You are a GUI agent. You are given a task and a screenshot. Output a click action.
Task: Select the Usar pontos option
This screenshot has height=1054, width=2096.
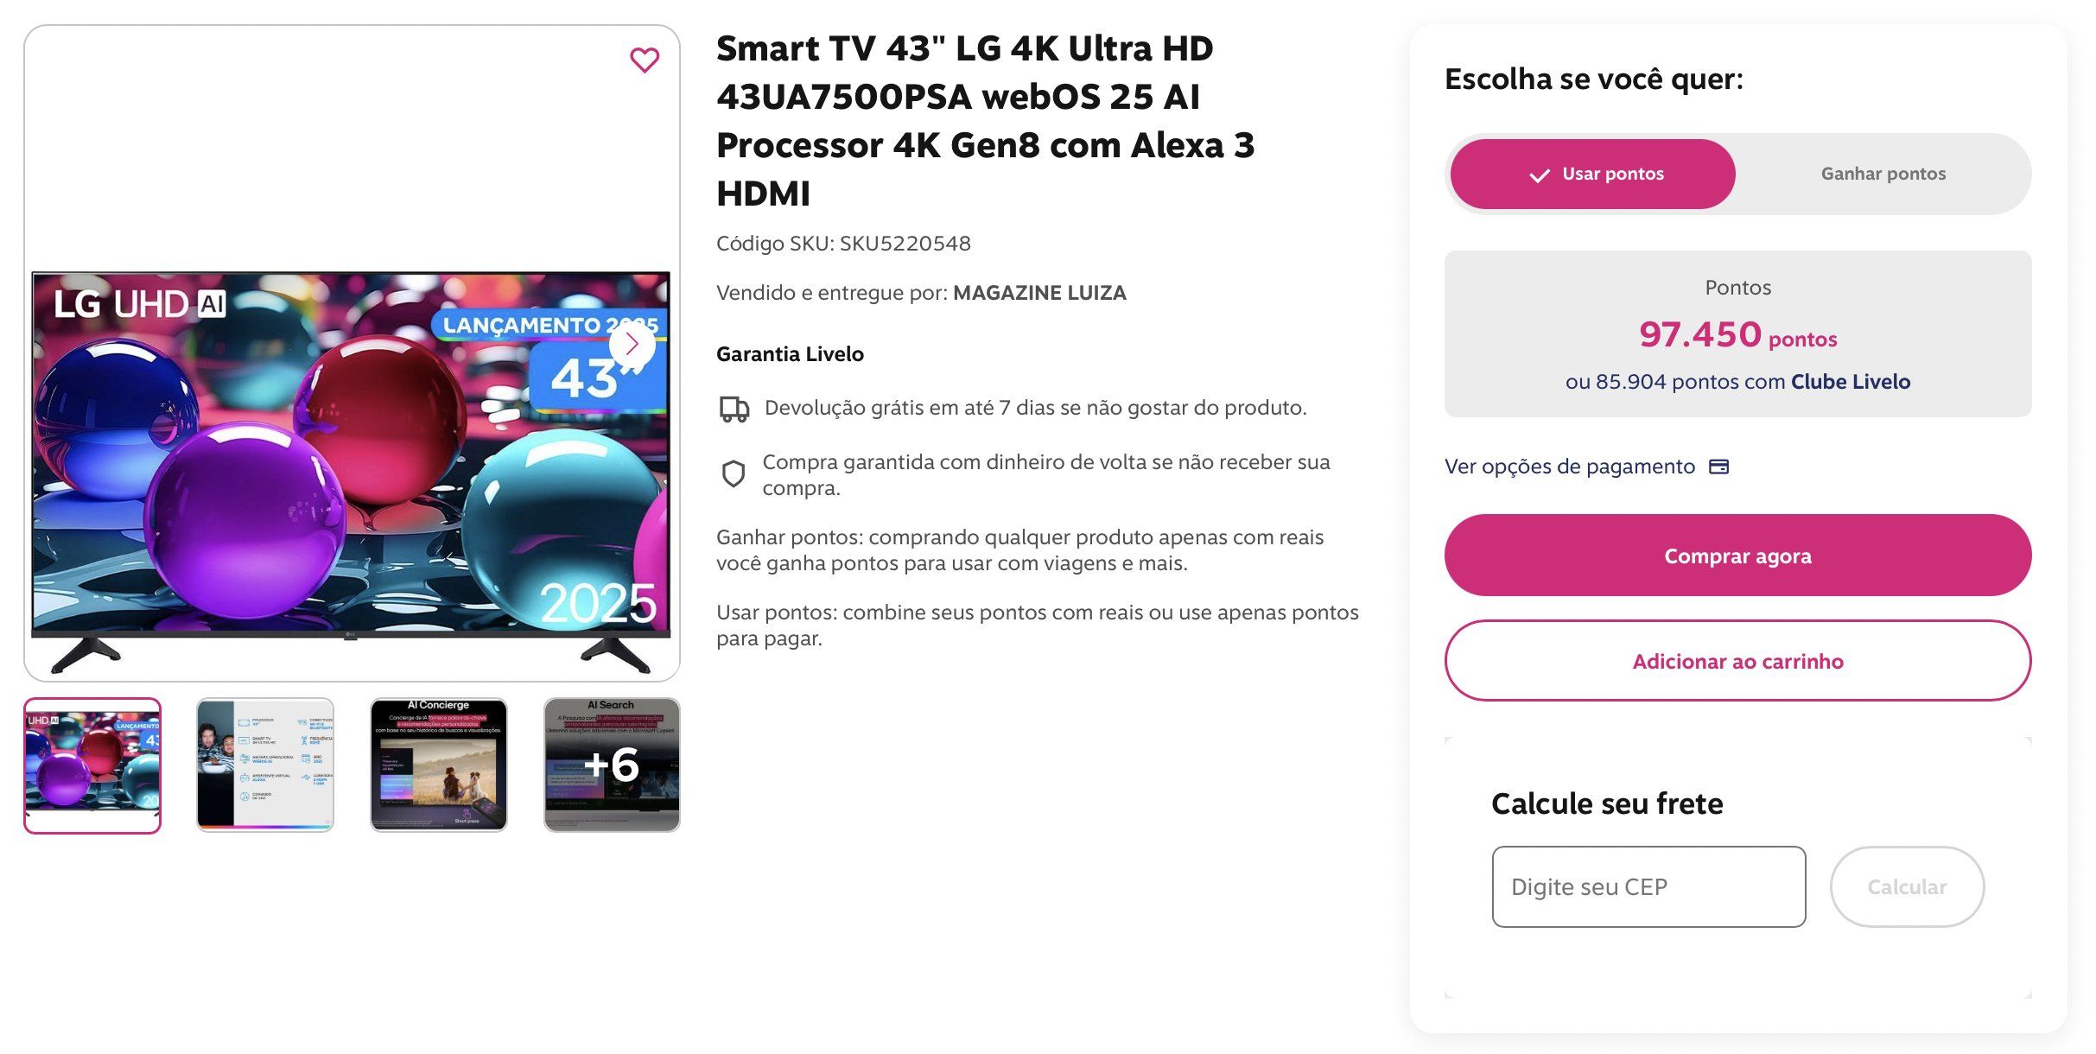tap(1592, 174)
